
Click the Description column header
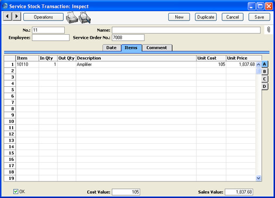click(136, 58)
